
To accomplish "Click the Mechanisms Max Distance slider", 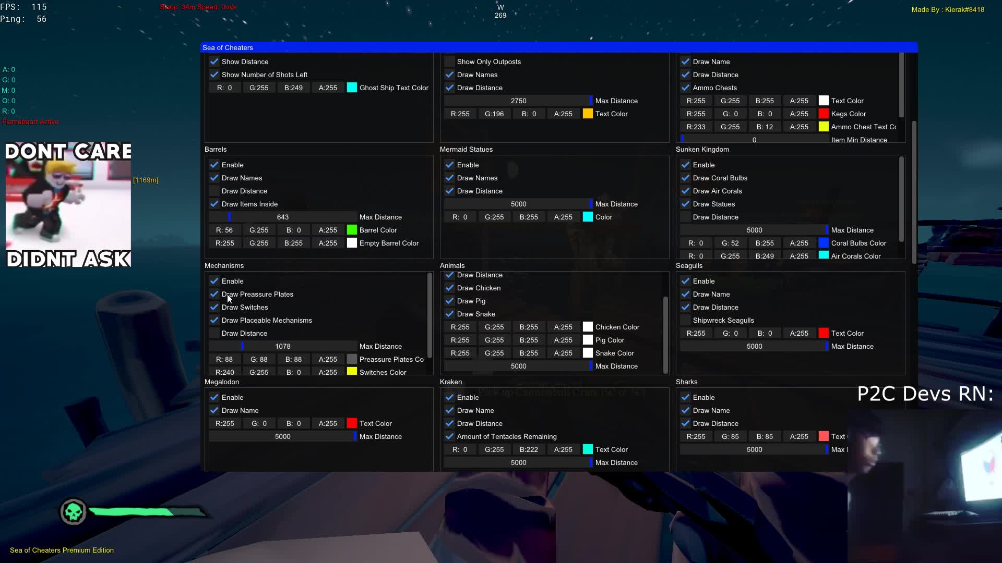I will tap(282, 346).
